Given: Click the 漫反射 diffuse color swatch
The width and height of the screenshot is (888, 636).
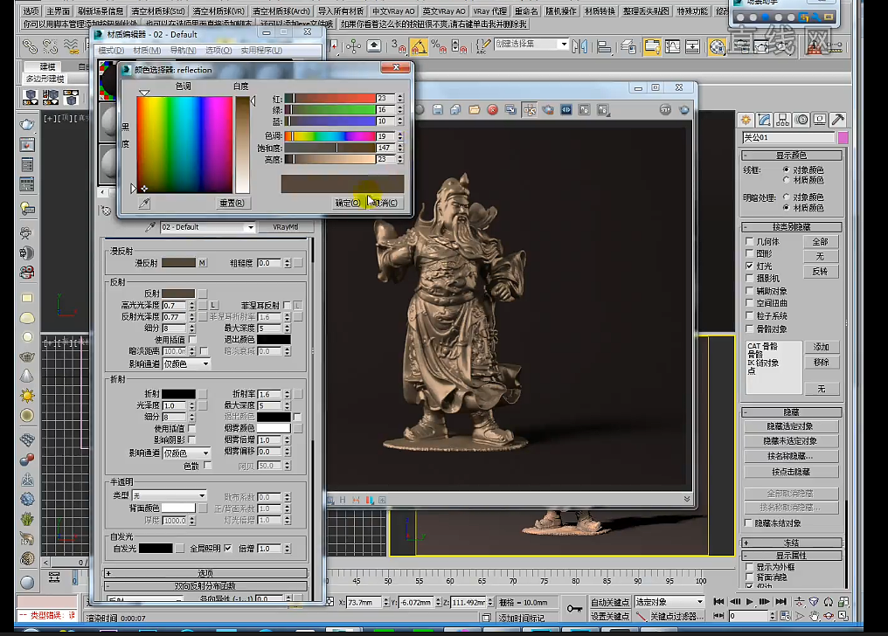Looking at the screenshot, I should [178, 263].
